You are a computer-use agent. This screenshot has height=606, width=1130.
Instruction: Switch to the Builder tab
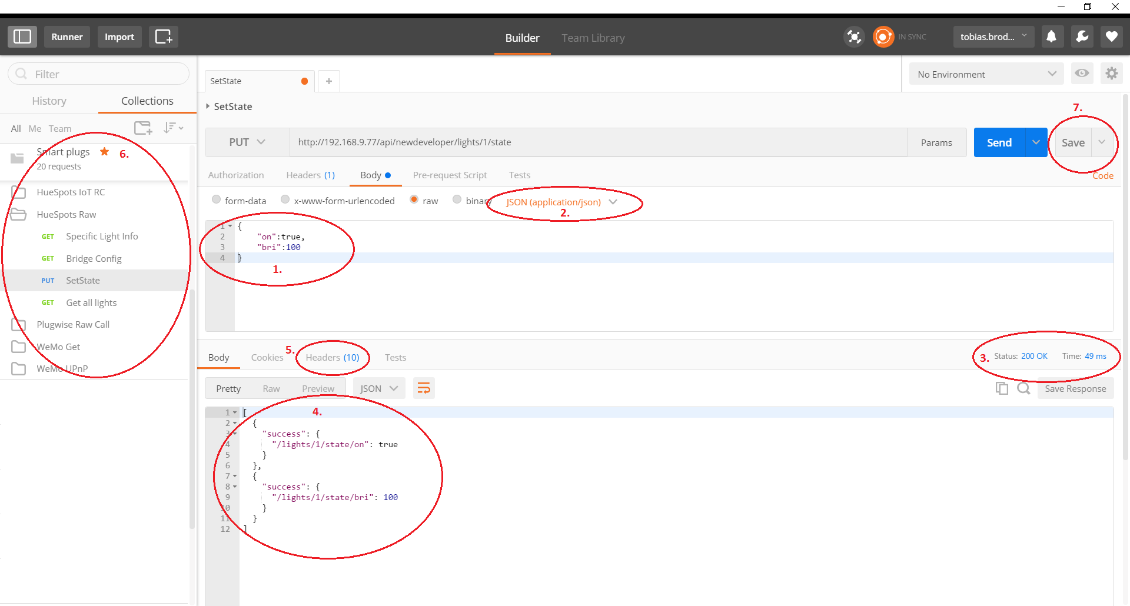pyautogui.click(x=522, y=38)
